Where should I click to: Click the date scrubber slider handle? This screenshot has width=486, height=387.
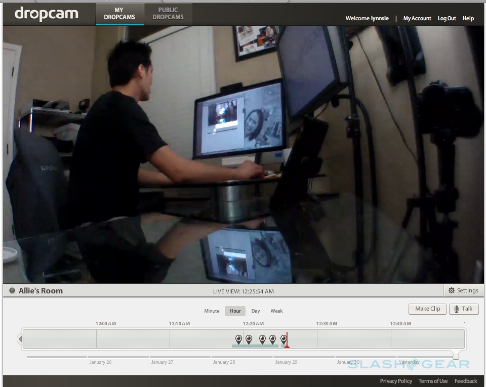pos(456,357)
